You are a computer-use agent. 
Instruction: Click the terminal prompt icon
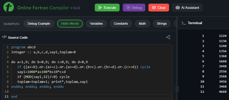click(183, 23)
